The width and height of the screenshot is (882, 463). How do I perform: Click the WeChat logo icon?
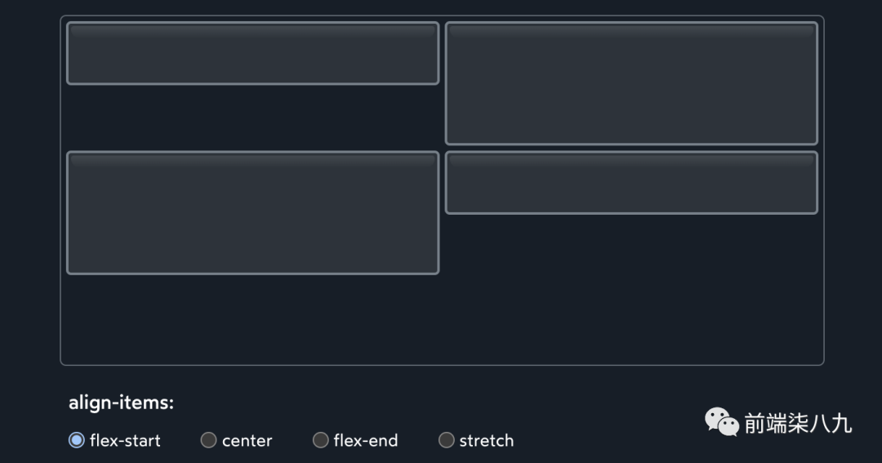tap(722, 422)
